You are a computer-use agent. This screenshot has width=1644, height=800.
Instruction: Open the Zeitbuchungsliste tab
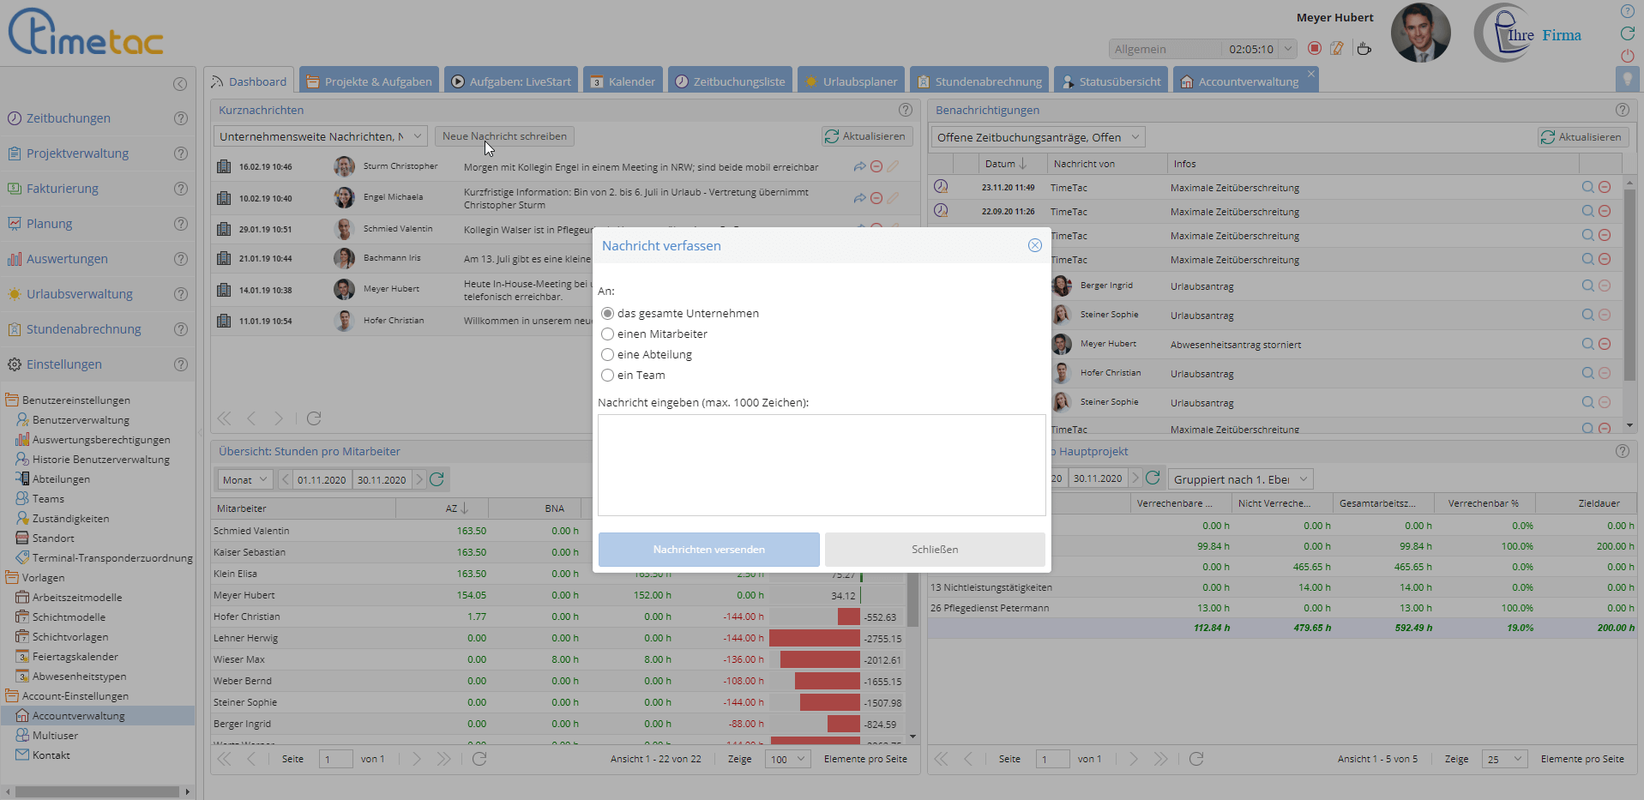730,81
